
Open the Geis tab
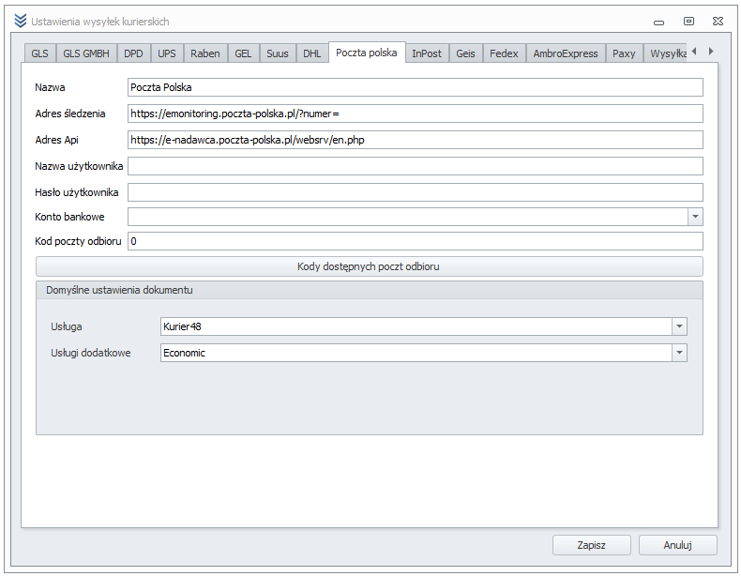click(465, 53)
